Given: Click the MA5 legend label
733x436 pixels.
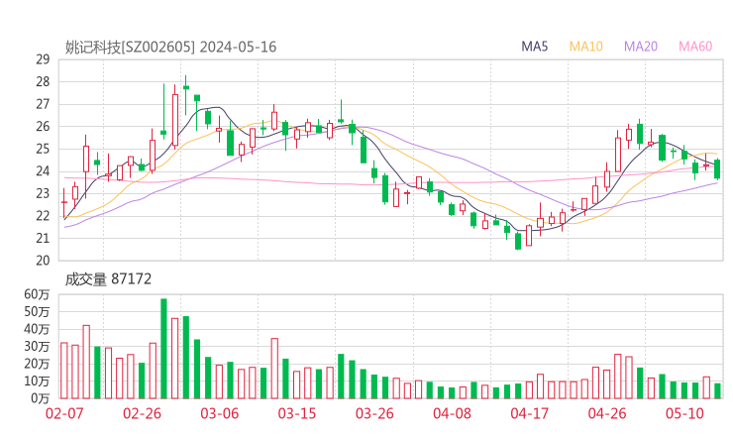Looking at the screenshot, I should click(534, 47).
